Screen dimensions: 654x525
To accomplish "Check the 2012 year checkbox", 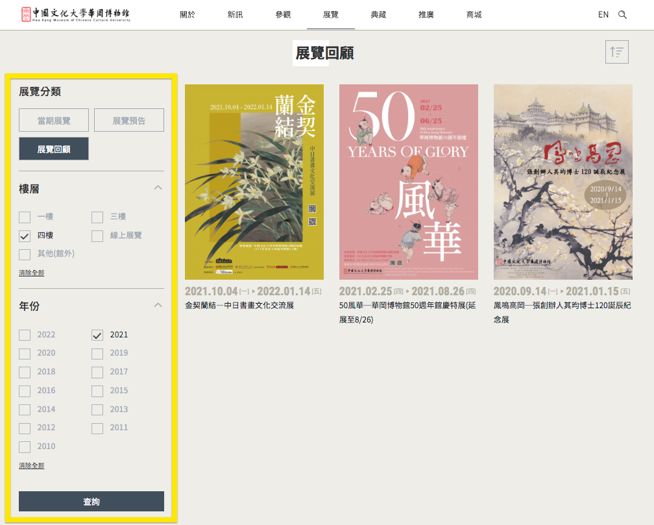I will tap(25, 428).
